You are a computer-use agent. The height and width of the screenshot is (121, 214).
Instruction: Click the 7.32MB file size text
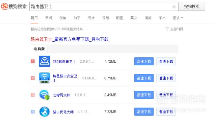(110, 112)
